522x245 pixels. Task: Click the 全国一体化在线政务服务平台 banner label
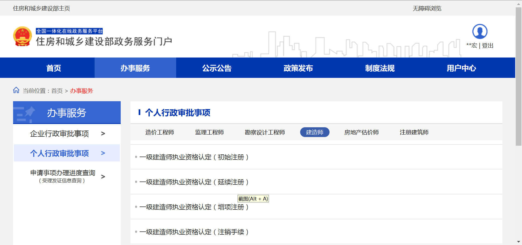69,31
